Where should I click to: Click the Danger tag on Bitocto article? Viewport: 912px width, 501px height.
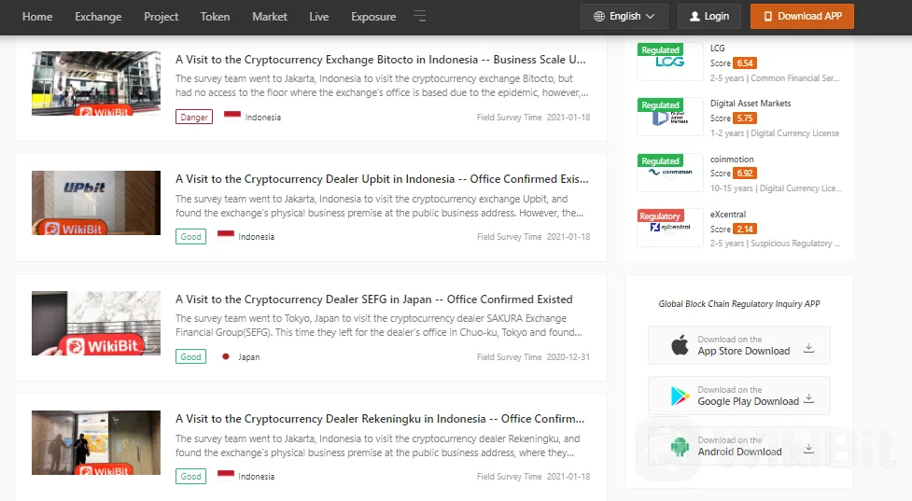click(x=194, y=118)
